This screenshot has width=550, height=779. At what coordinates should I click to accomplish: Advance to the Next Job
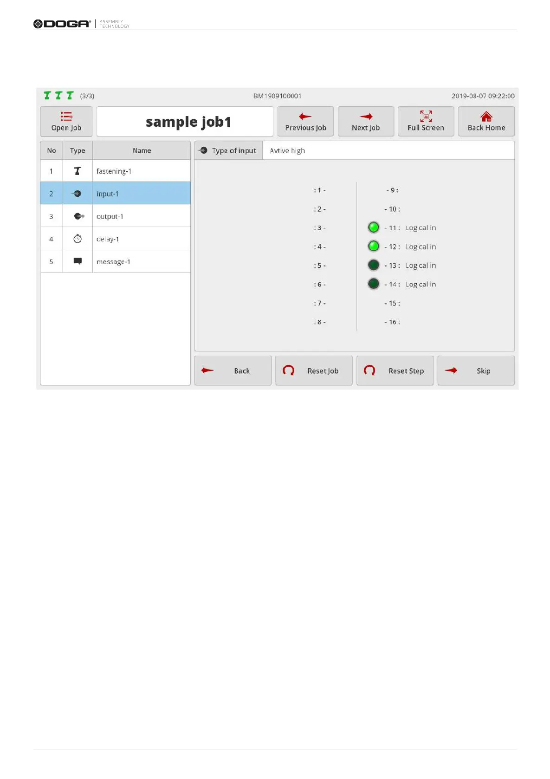(366, 122)
